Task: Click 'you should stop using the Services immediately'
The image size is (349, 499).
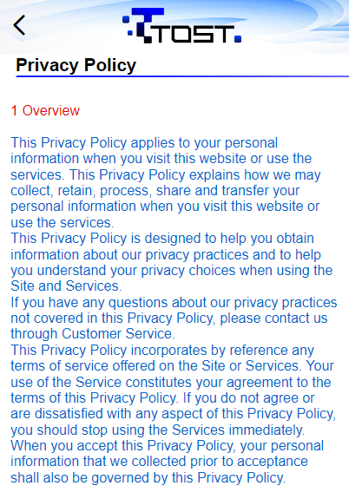Action: (x=158, y=430)
